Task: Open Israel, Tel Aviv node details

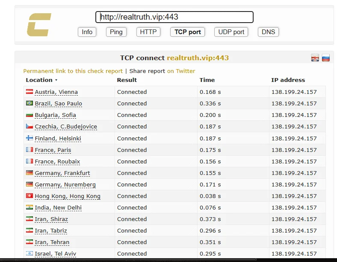Action: click(56, 254)
